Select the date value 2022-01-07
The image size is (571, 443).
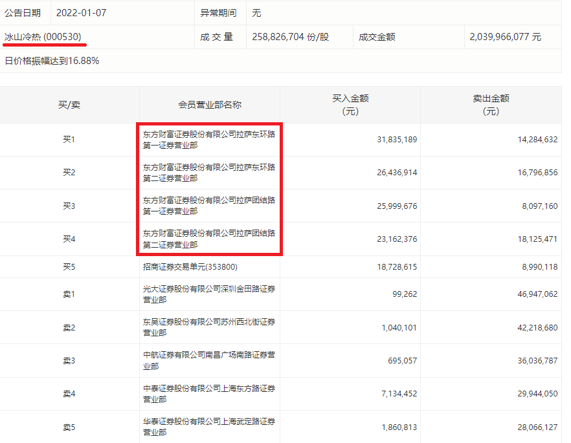[x=81, y=13]
